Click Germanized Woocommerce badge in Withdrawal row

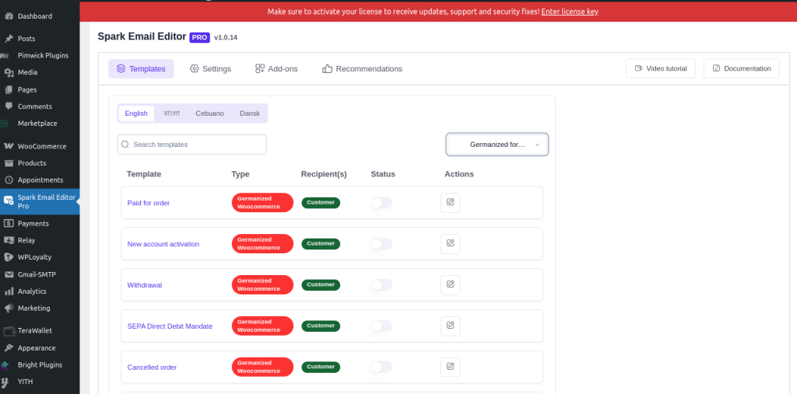pos(262,285)
